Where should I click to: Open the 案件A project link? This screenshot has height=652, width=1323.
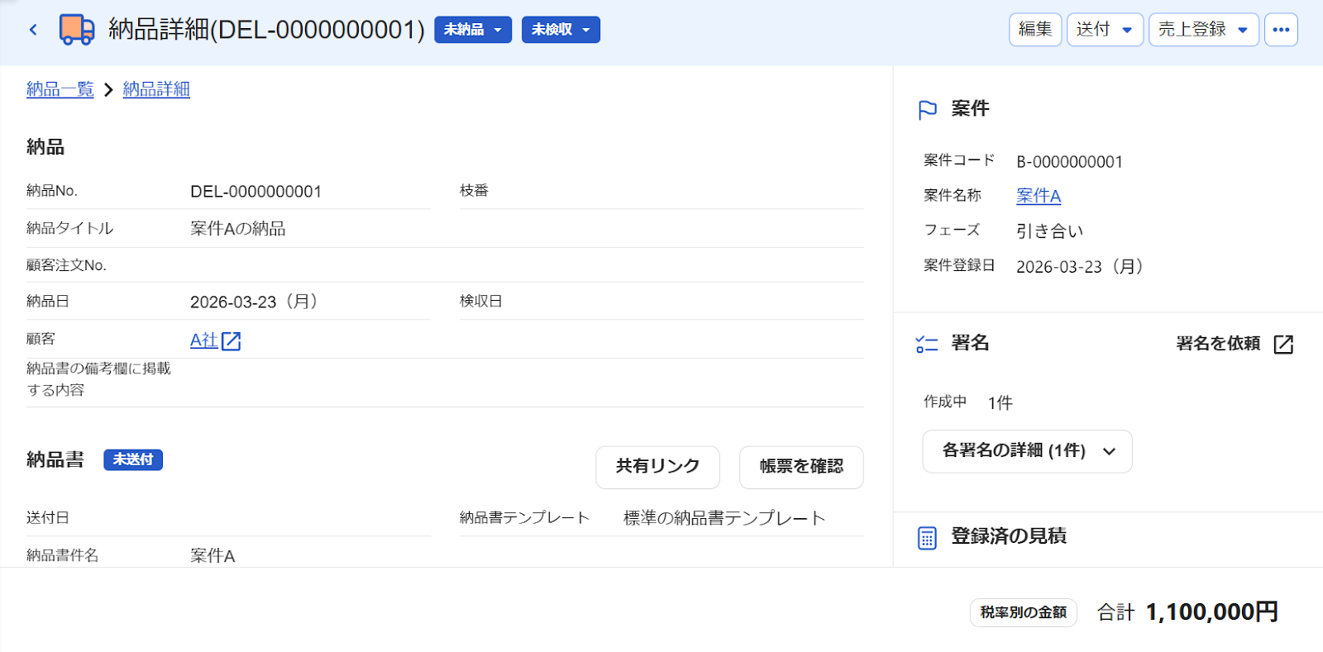click(1039, 196)
